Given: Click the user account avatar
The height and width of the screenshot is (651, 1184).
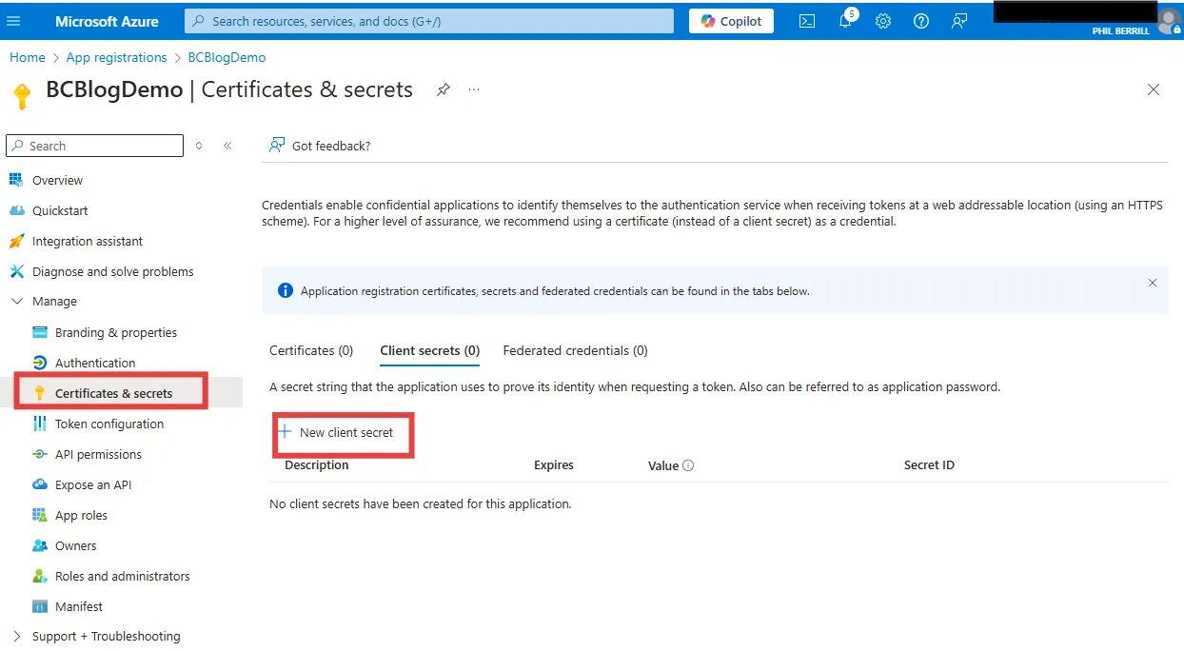Looking at the screenshot, I should pyautogui.click(x=1170, y=21).
